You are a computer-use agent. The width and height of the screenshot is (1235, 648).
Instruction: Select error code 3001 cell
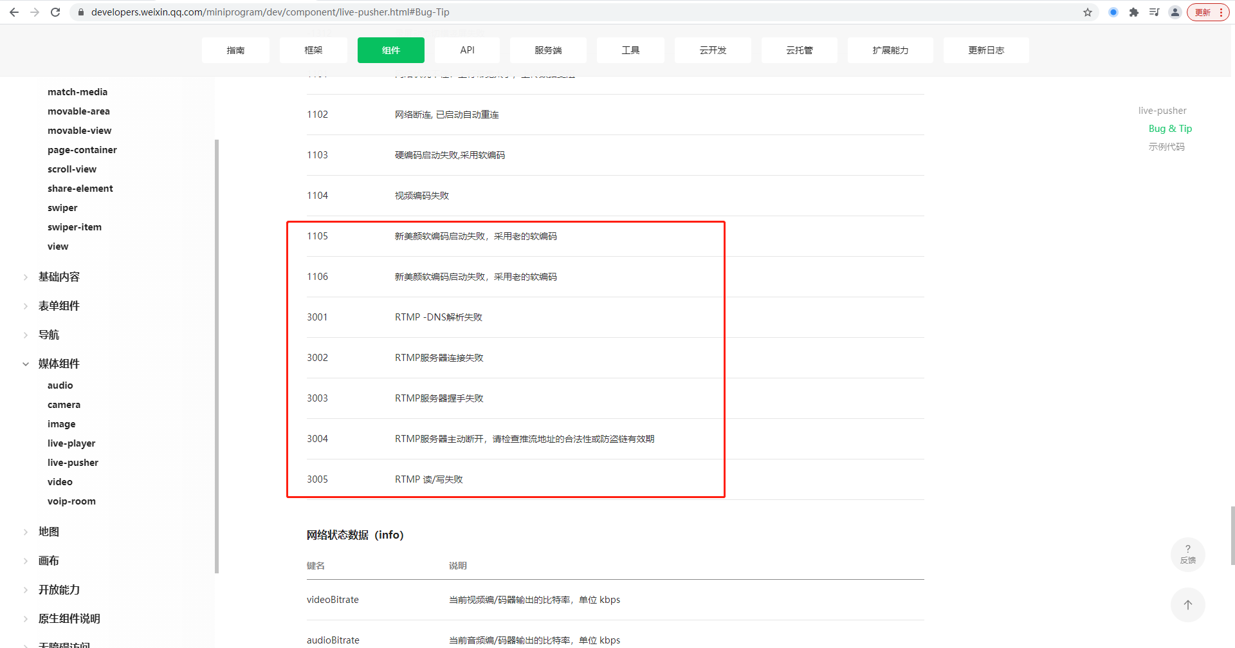pos(317,317)
